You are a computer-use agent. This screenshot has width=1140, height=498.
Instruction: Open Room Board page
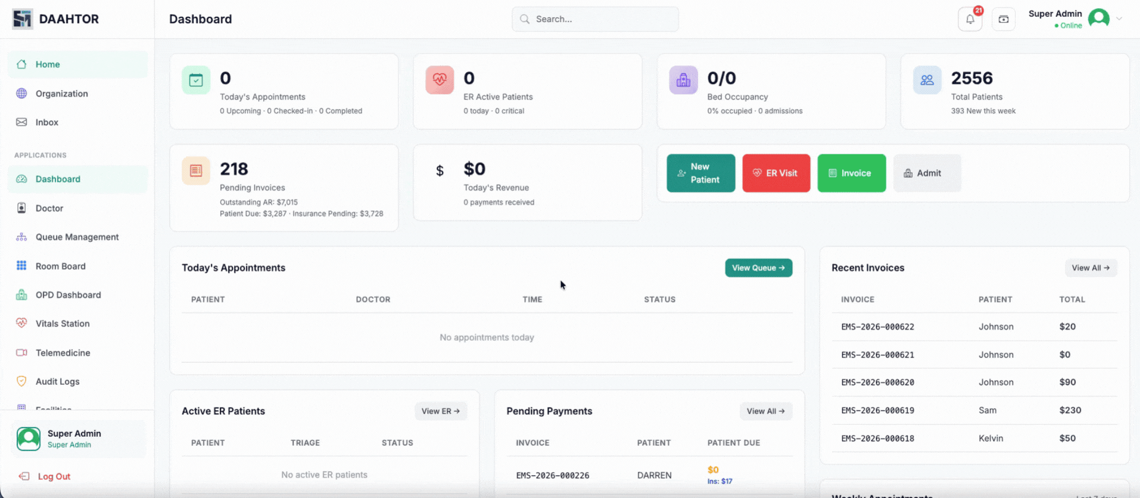coord(77,266)
